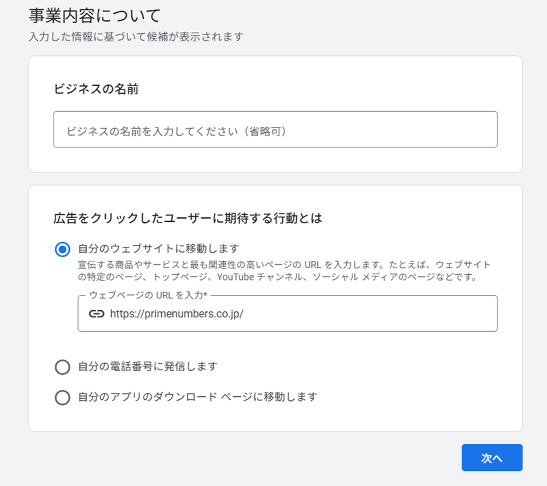Click the 自分のアプリのダウンロード ページに移動します label text

[198, 397]
